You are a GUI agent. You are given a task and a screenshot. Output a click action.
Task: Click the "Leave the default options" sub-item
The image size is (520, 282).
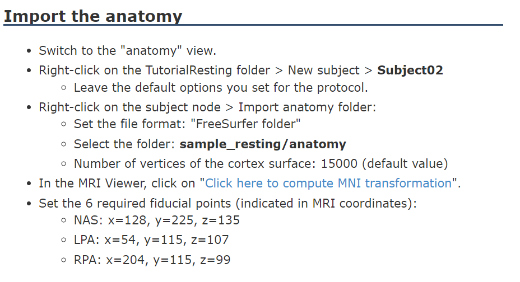pos(221,88)
